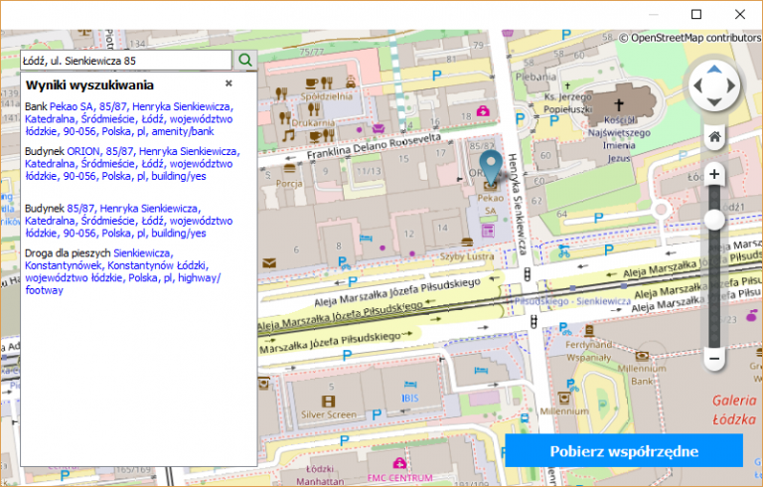Screen dimensions: 763x487
Task: Pan the map up with arrow
Action: [x=714, y=69]
